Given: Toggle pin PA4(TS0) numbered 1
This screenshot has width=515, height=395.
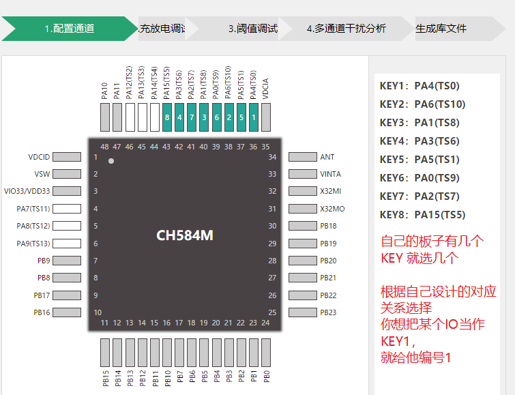Looking at the screenshot, I should click(254, 117).
